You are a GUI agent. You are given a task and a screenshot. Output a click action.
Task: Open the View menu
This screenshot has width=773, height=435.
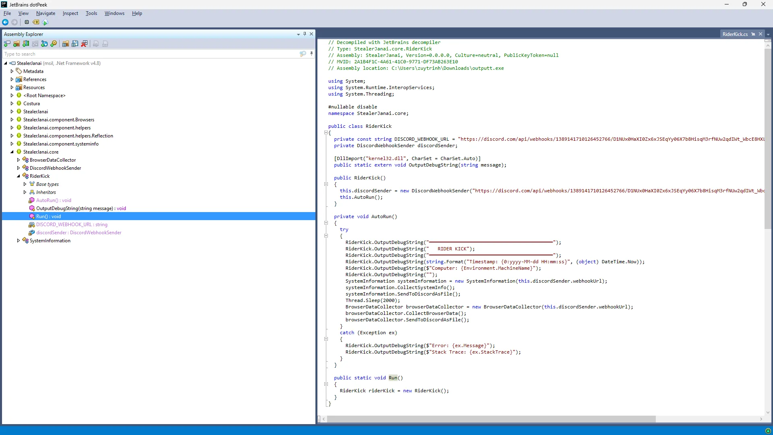coord(23,13)
